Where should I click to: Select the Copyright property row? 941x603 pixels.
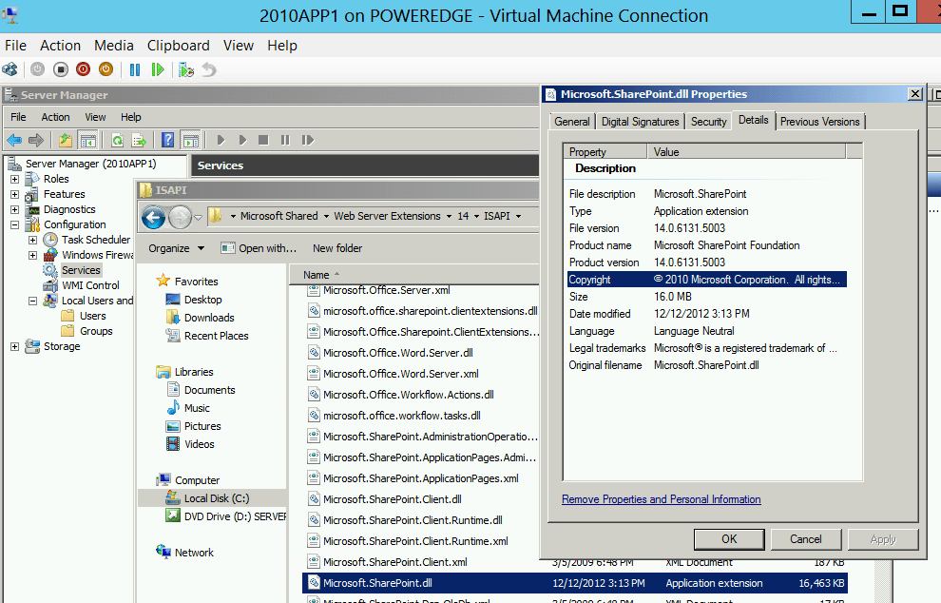[707, 280]
